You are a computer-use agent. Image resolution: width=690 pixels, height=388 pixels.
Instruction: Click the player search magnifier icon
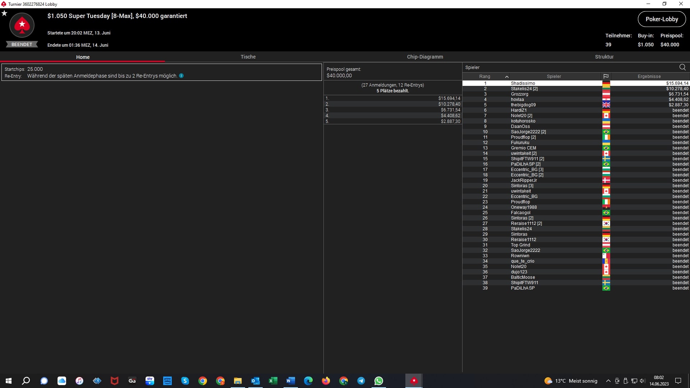pos(682,67)
